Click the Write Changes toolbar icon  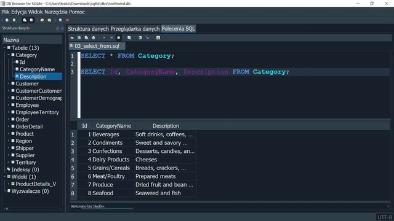click(25, 20)
